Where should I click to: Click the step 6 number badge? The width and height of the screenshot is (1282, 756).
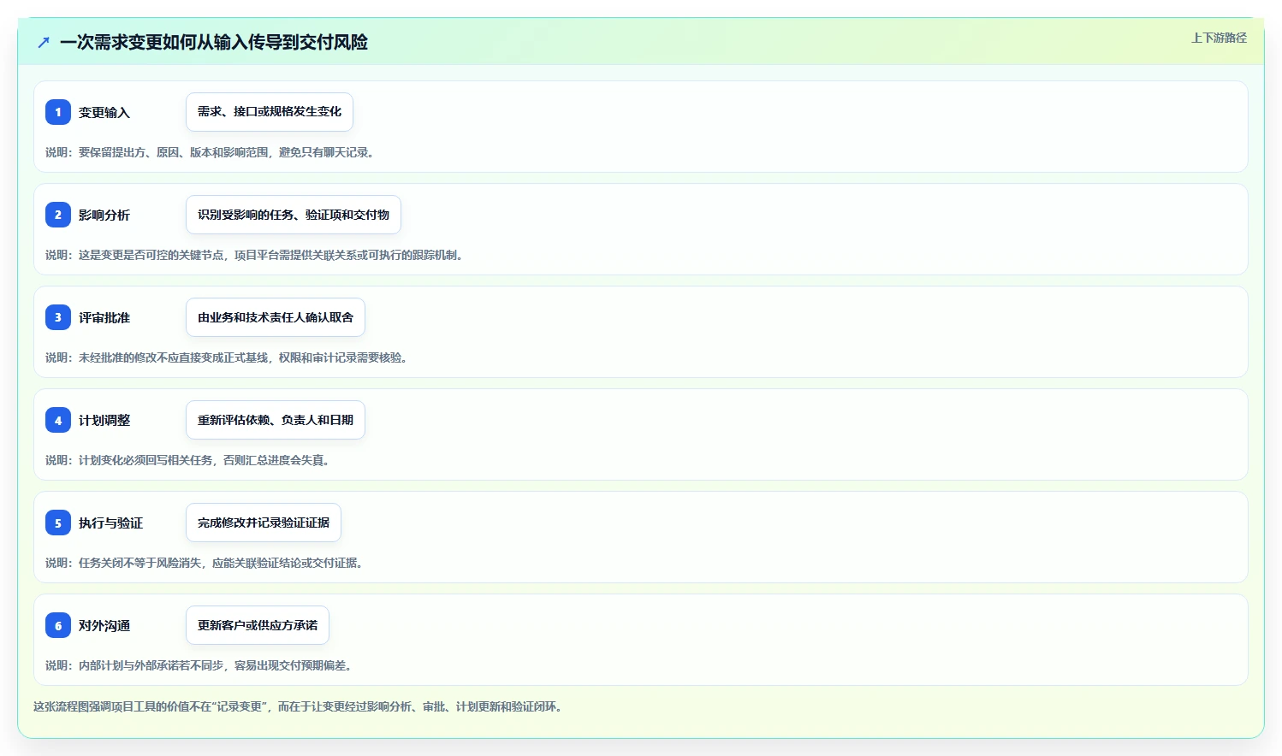[58, 625]
